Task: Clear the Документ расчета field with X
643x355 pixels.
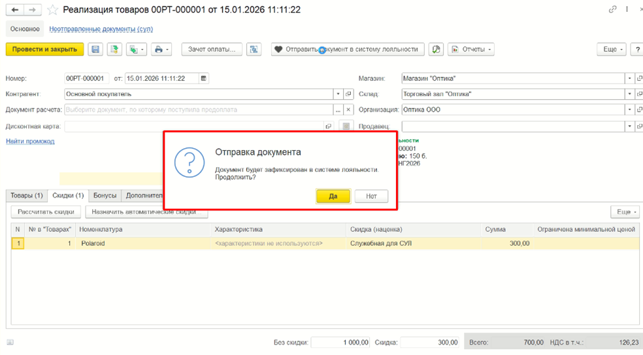Action: point(348,110)
